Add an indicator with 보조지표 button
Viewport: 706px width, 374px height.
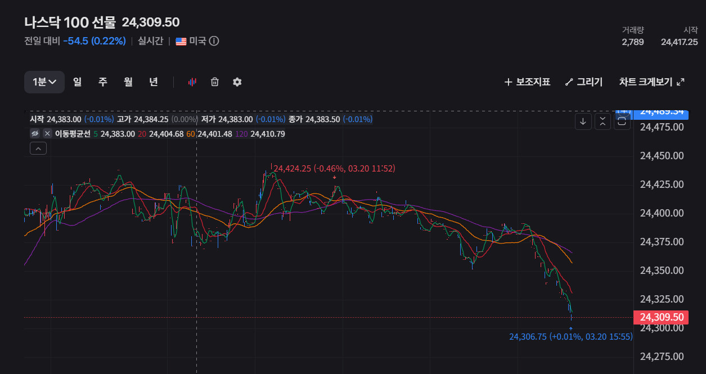pyautogui.click(x=527, y=82)
